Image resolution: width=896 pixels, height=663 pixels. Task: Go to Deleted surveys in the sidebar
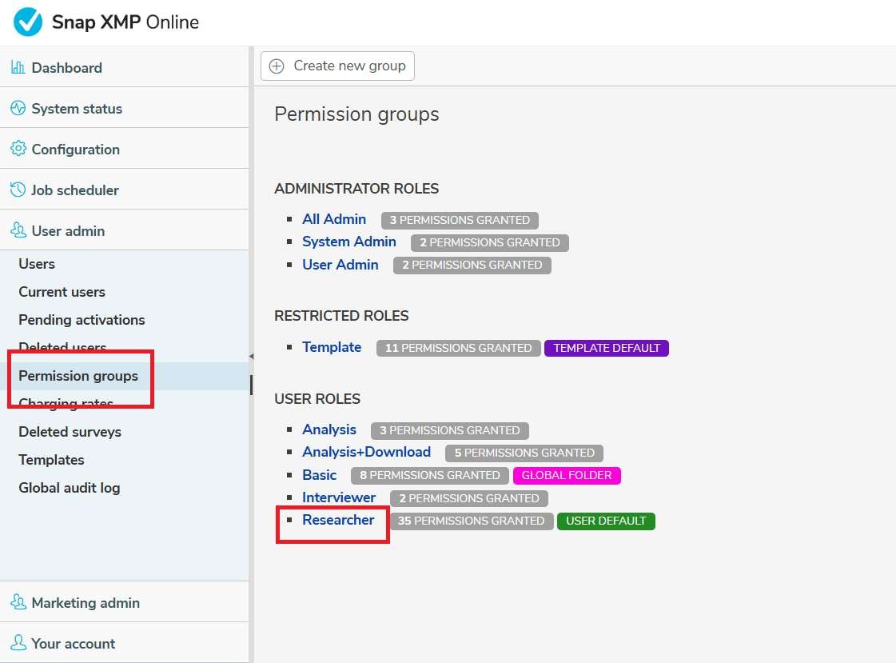click(70, 432)
